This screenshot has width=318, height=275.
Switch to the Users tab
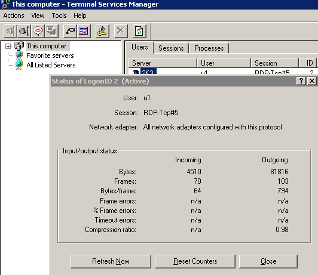[x=139, y=47]
